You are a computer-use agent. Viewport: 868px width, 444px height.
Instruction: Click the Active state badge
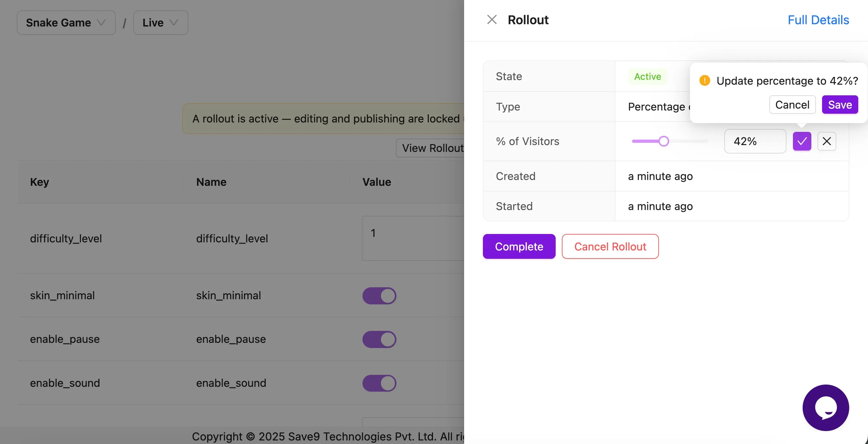647,76
